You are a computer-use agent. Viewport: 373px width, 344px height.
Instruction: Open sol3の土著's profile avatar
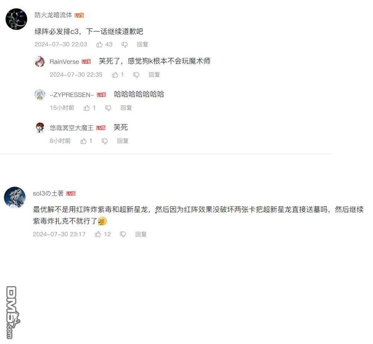[x=15, y=197]
